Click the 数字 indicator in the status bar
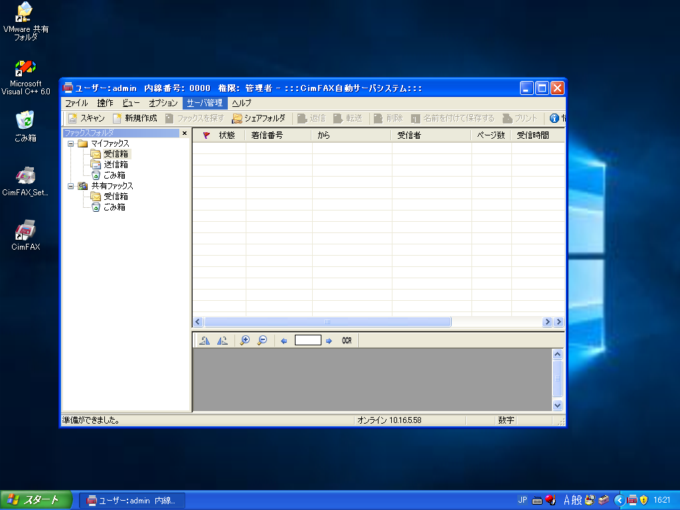This screenshot has height=510, width=680. point(506,420)
